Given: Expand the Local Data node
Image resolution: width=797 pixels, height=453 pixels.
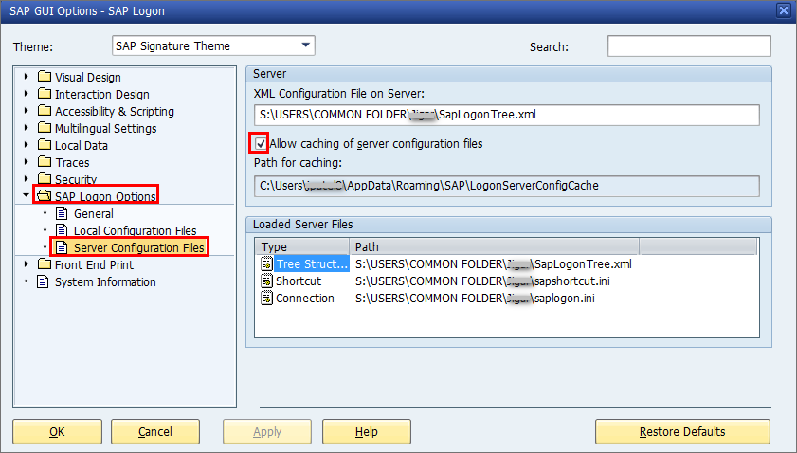Looking at the screenshot, I should [26, 145].
